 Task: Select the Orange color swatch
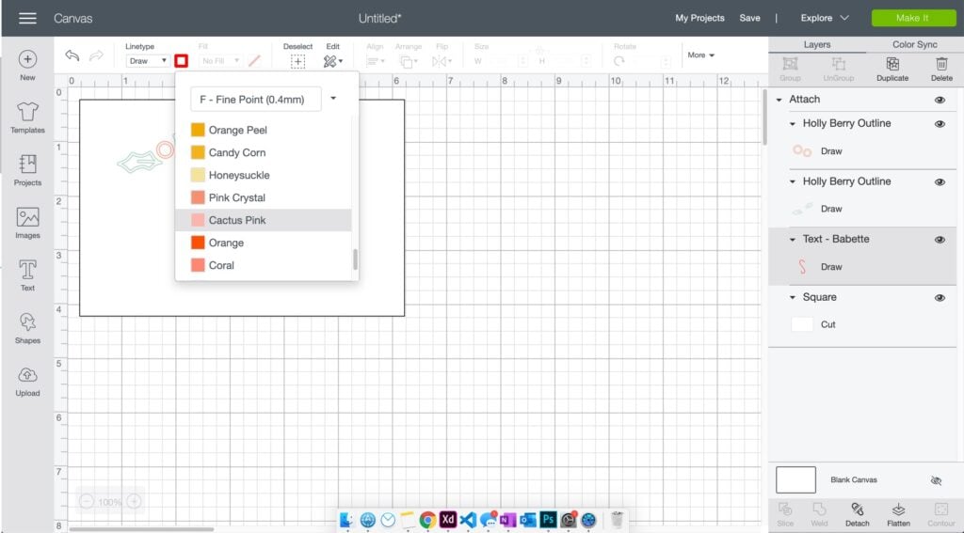[x=198, y=243]
